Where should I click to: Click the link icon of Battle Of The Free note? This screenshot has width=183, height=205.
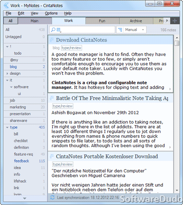52,98
